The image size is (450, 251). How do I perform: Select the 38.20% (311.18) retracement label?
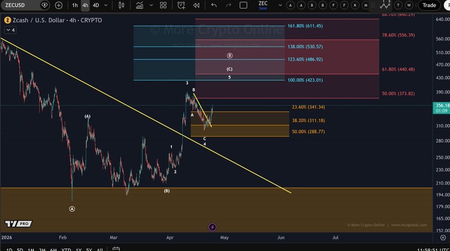pyautogui.click(x=308, y=120)
